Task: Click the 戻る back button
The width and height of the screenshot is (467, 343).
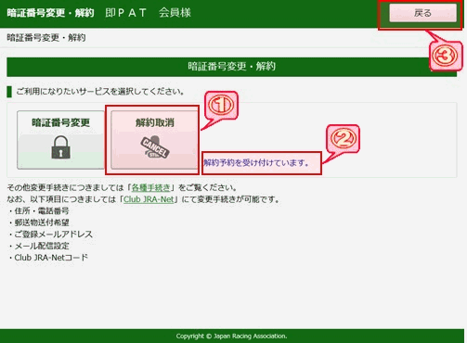Action: [x=422, y=13]
